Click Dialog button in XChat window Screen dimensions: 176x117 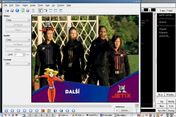171,111
